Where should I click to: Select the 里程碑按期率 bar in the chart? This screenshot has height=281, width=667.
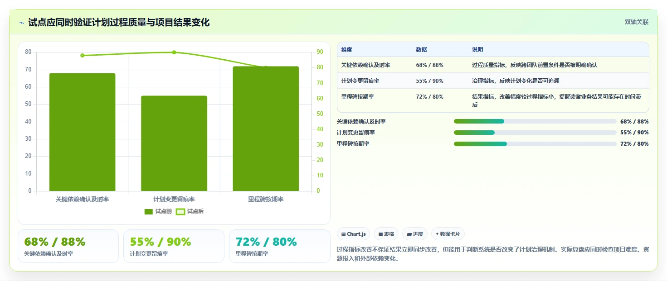click(x=266, y=129)
